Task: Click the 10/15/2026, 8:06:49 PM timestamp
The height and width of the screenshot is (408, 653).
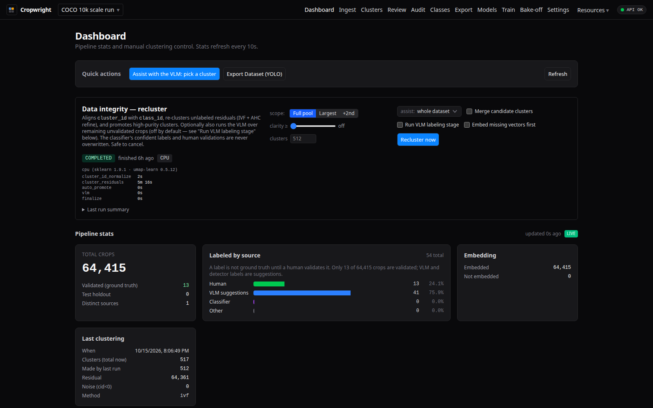Action: point(162,351)
